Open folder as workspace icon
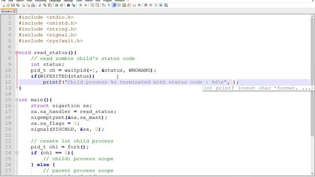This screenshot has width=315, height=177. pyautogui.click(x=134, y=5)
